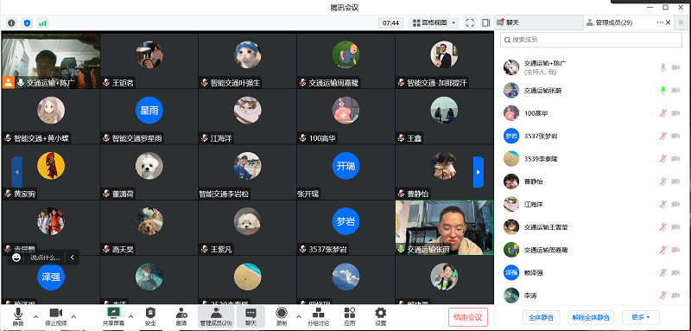Open Manage Members (管理成员) from bottom toolbar

click(216, 316)
